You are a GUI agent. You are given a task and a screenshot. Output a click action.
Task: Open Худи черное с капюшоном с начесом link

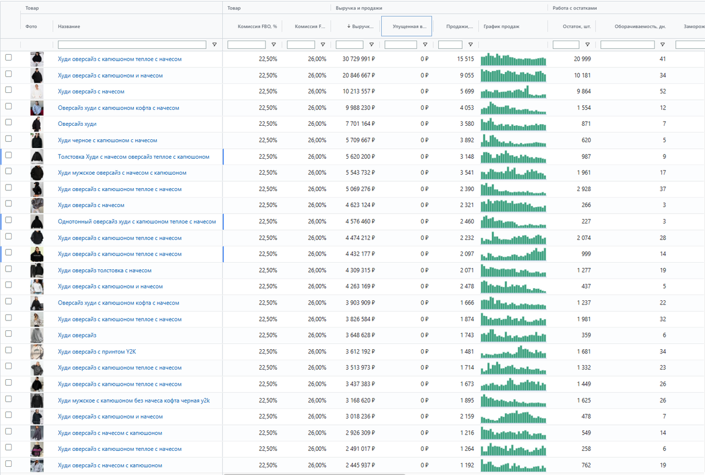pos(108,141)
